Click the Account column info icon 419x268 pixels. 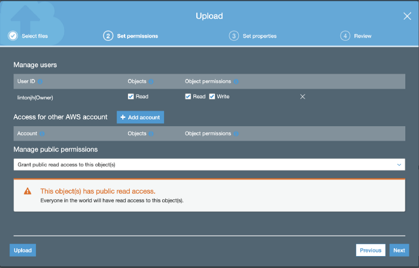(x=42, y=134)
